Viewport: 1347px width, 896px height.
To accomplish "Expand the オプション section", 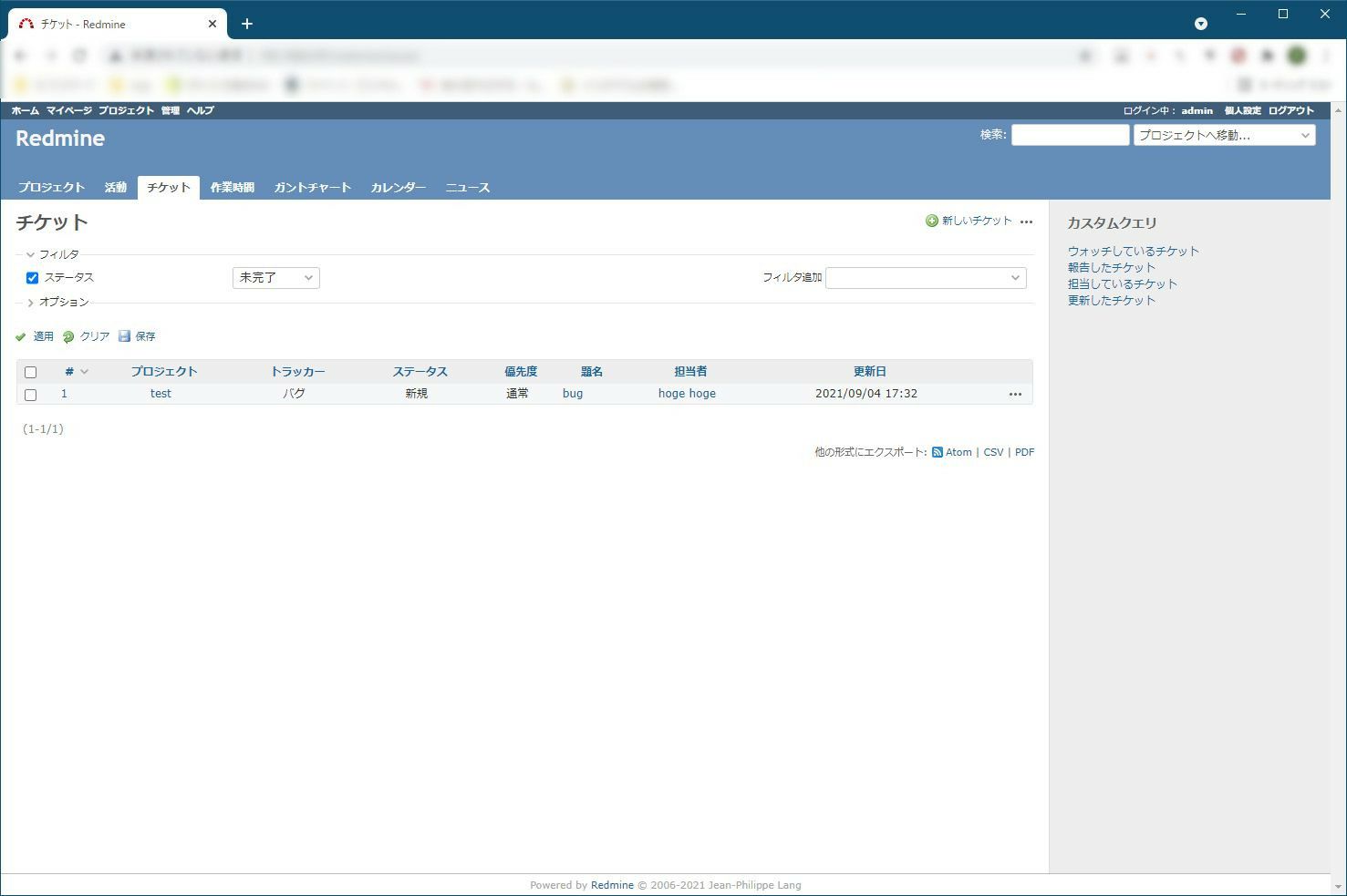I will (x=57, y=302).
